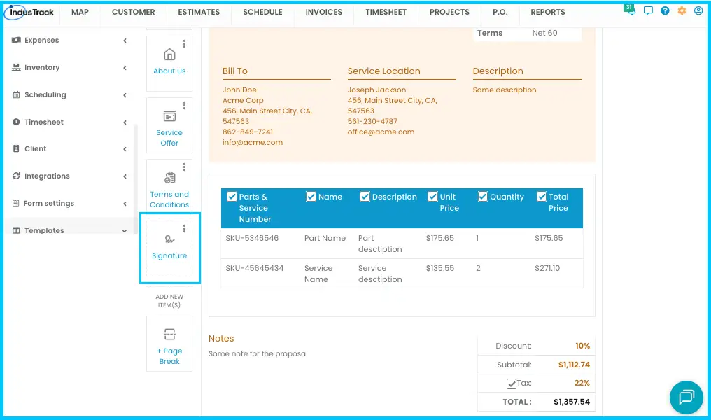This screenshot has height=420, width=711.
Task: Click the SKU-5346546 table cell
Action: tap(252, 238)
